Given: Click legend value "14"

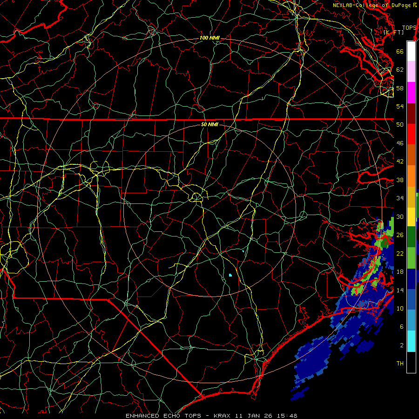Looking at the screenshot, I should [400, 290].
